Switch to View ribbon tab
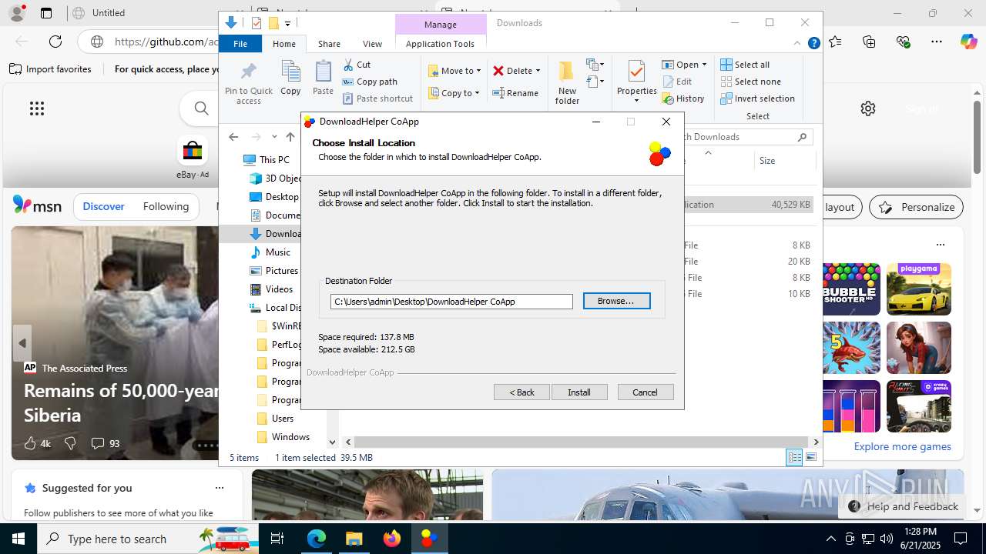 click(x=372, y=44)
